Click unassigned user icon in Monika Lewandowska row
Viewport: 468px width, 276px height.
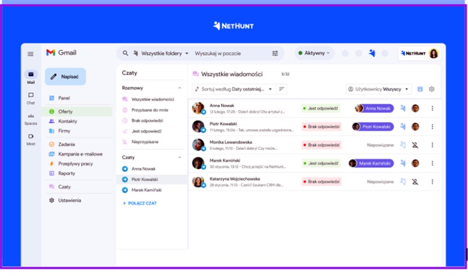coord(415,145)
